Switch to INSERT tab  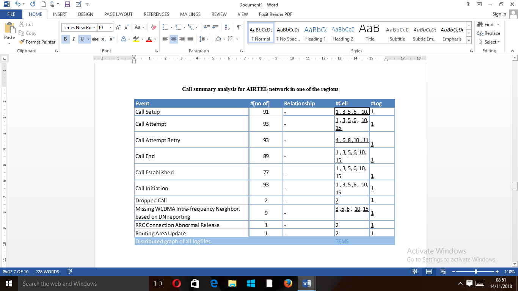point(60,14)
